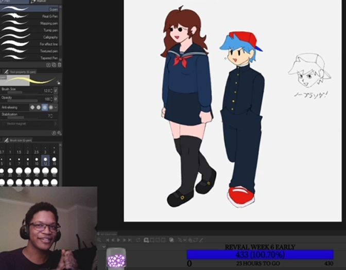
Task: Open the sub tool detail wrench icon
Action: pyautogui.click(x=59, y=133)
